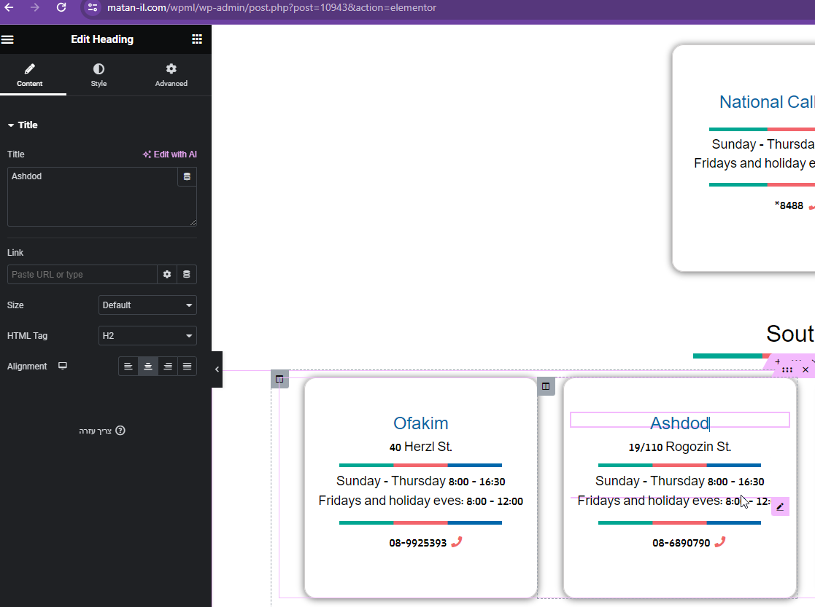
Task: Open the HTML Tag dropdown
Action: point(147,335)
